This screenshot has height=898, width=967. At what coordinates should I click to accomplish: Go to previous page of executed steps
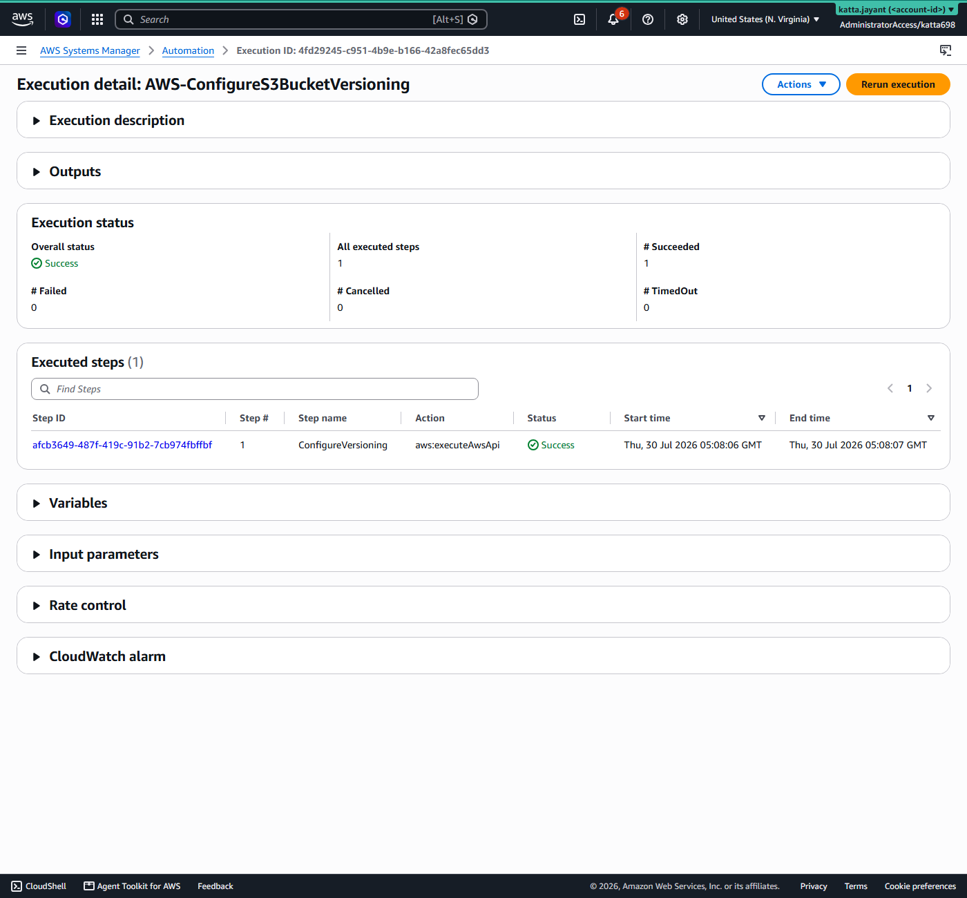890,388
